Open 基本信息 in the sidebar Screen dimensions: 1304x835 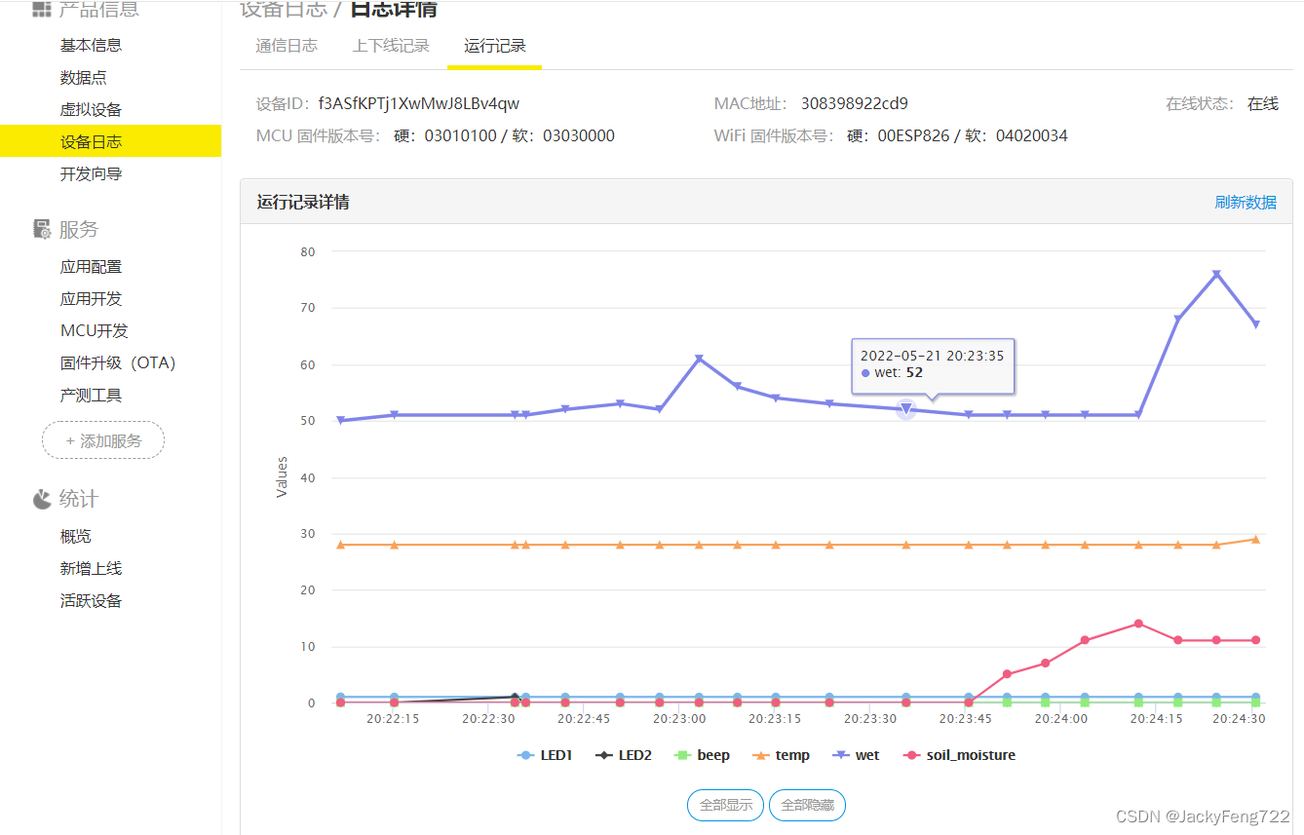coord(91,45)
